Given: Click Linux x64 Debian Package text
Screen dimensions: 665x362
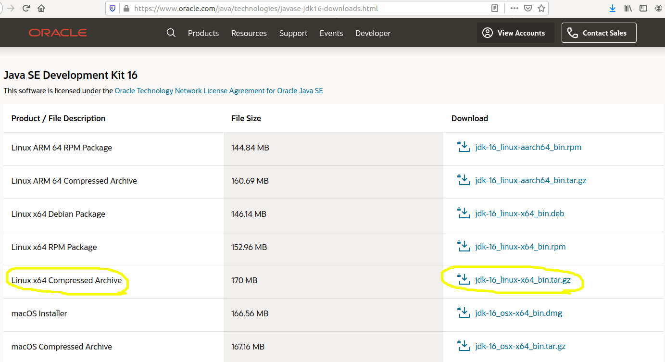Looking at the screenshot, I should pos(58,214).
